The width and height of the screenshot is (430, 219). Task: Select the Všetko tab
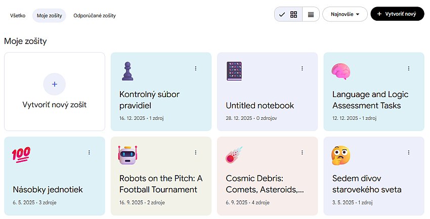18,16
